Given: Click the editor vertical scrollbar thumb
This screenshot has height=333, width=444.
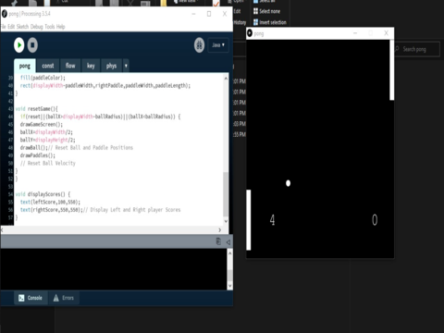Looking at the screenshot, I should pos(226,193).
